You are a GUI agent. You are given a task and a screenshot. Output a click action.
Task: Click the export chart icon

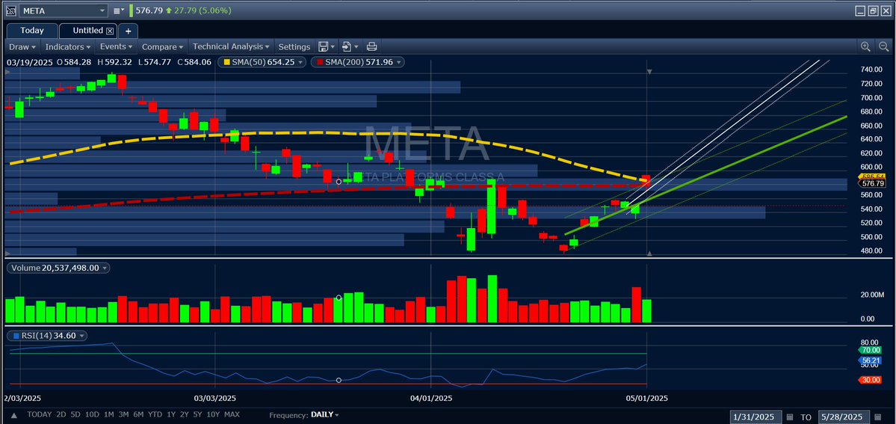coord(346,47)
